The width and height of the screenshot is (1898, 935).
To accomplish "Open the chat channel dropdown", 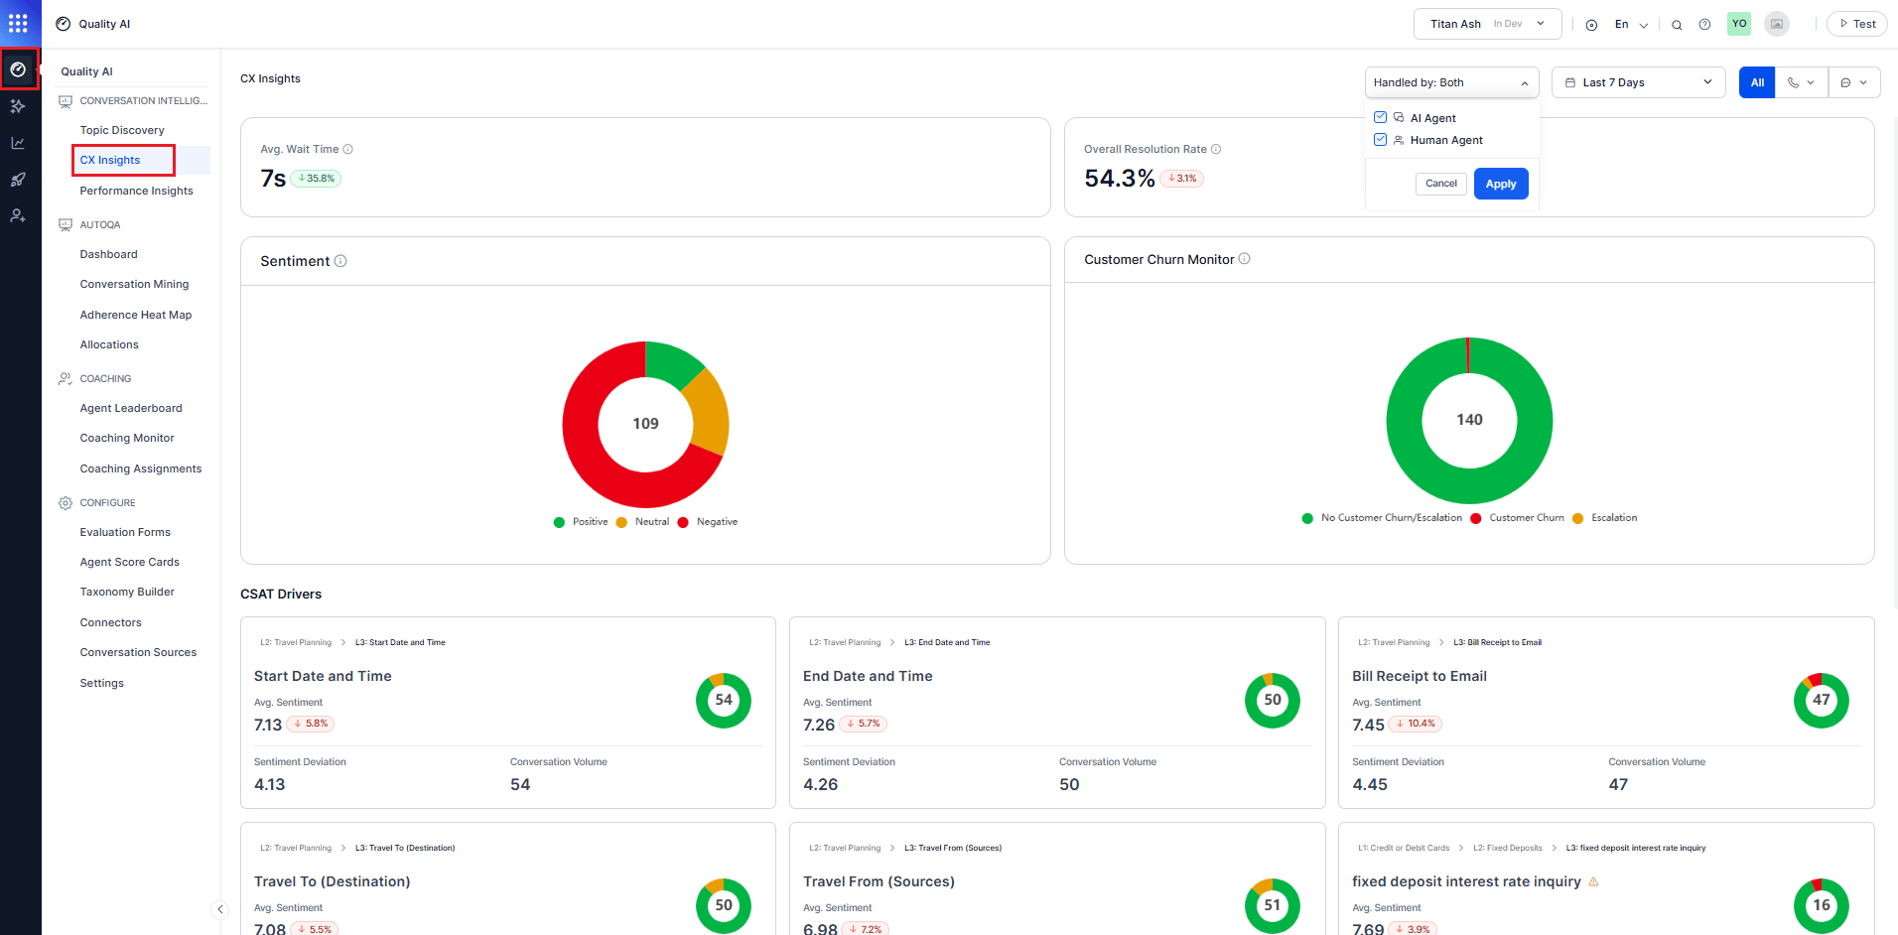I will [1854, 82].
